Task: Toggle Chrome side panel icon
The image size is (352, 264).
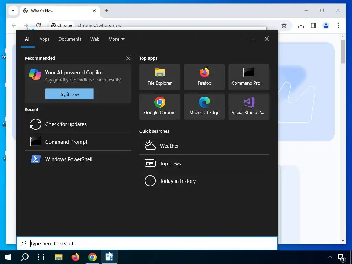Action: coord(313,25)
